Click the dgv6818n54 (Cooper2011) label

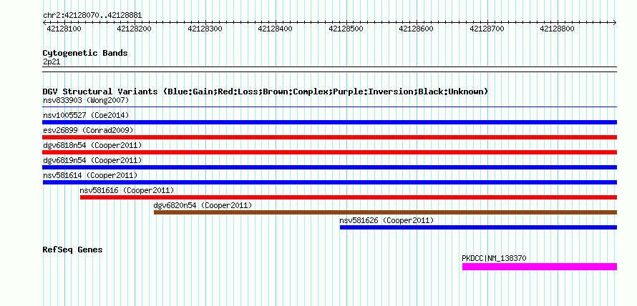pos(92,145)
